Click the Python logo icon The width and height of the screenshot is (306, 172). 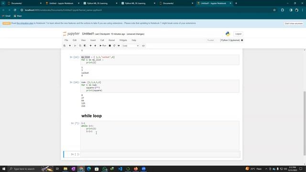point(228,34)
